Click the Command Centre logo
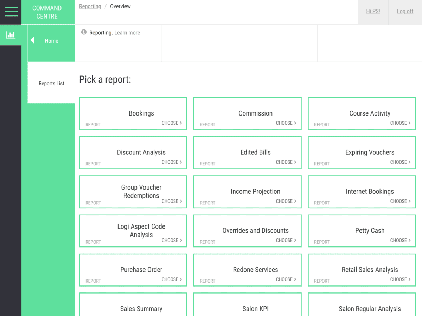The image size is (422, 316). coord(47,12)
